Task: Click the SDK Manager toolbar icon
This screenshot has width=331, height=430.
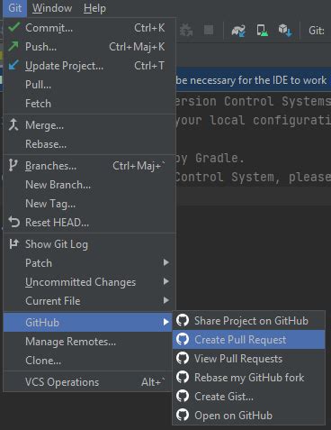Action: pos(285,31)
